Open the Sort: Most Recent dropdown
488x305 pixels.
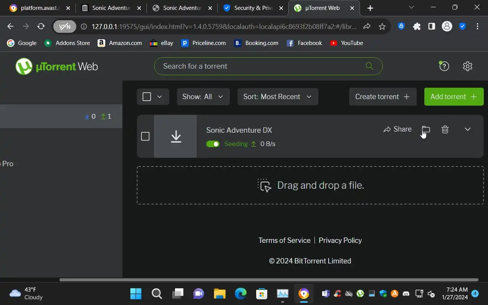278,96
